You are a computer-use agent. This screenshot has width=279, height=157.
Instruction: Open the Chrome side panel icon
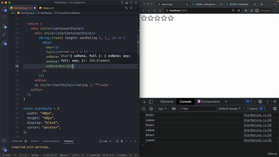[251, 10]
